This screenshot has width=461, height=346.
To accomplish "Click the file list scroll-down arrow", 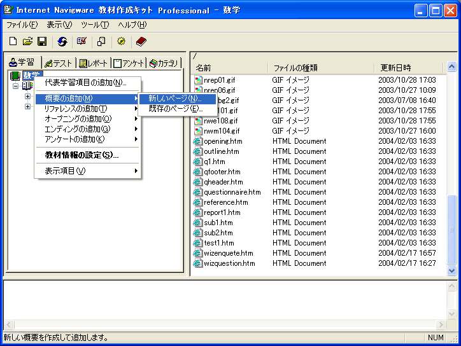I will [x=451, y=270].
